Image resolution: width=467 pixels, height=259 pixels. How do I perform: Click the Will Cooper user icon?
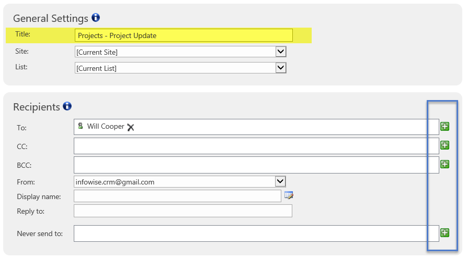pos(81,126)
